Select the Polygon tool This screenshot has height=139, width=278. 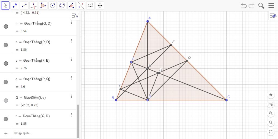point(43,5)
